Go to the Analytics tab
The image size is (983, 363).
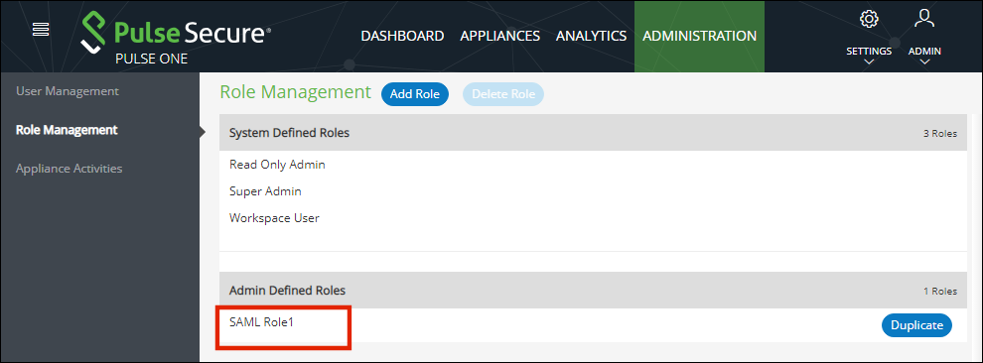(x=591, y=36)
